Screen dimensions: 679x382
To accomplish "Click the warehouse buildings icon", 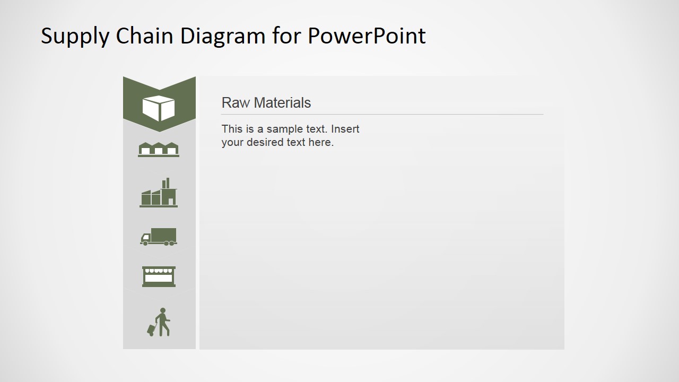I will coord(159,149).
